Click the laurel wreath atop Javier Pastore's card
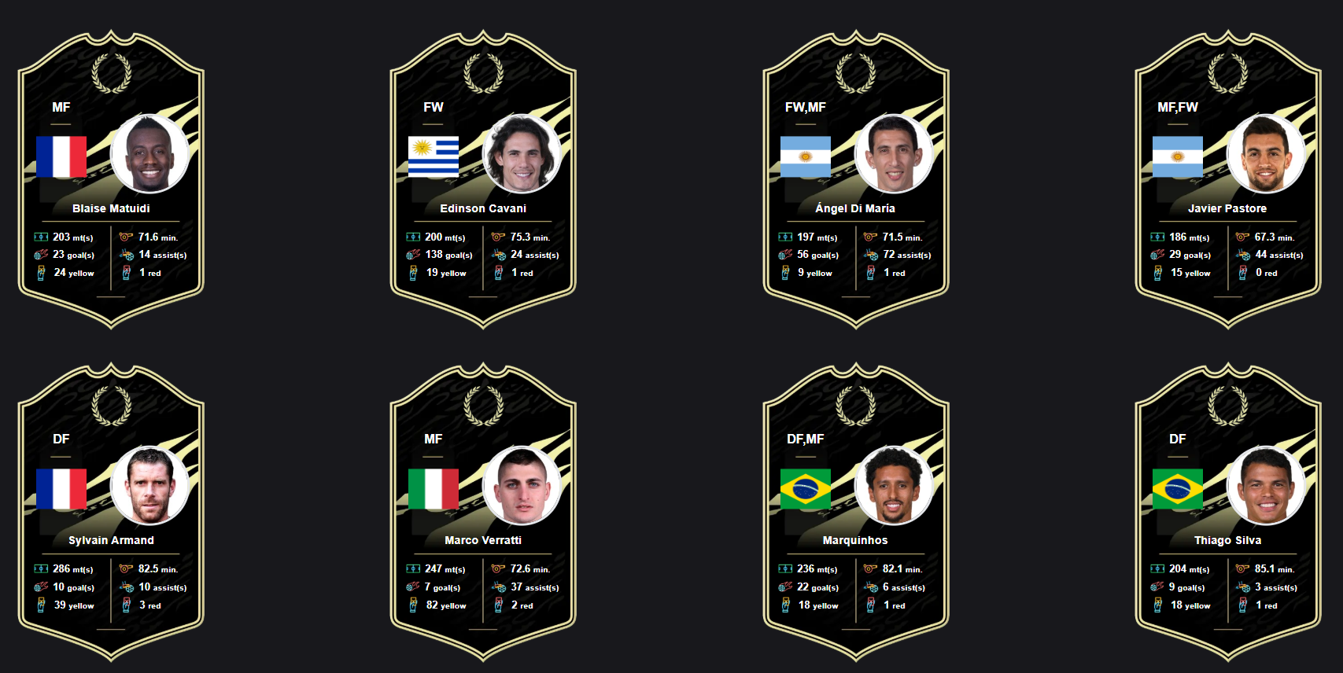This screenshot has width=1343, height=673. click(1228, 72)
